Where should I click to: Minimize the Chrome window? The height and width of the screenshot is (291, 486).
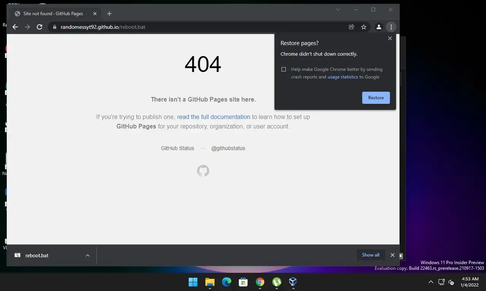click(356, 10)
